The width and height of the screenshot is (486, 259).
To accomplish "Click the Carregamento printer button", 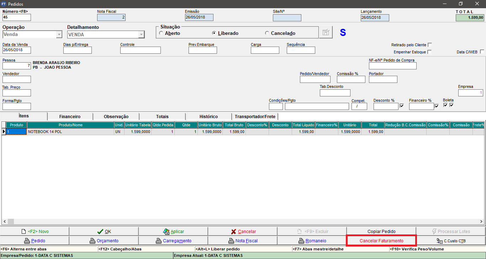I will pyautogui.click(x=173, y=241).
